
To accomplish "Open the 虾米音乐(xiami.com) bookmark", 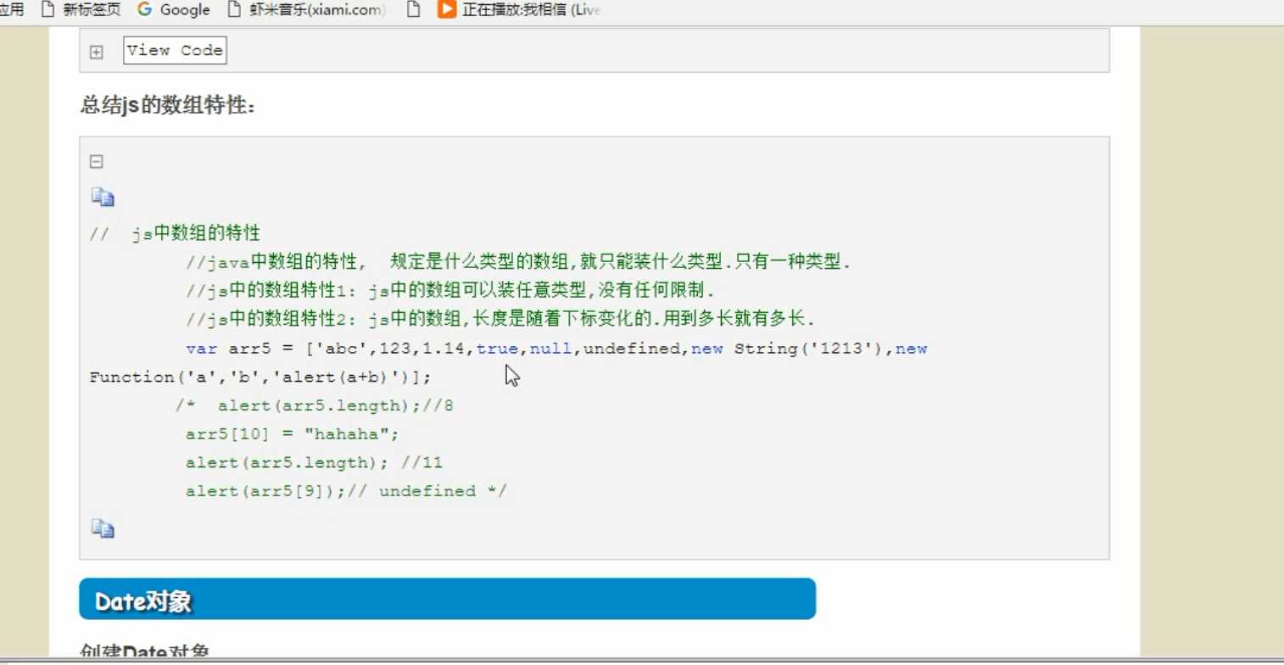I will coord(307,10).
